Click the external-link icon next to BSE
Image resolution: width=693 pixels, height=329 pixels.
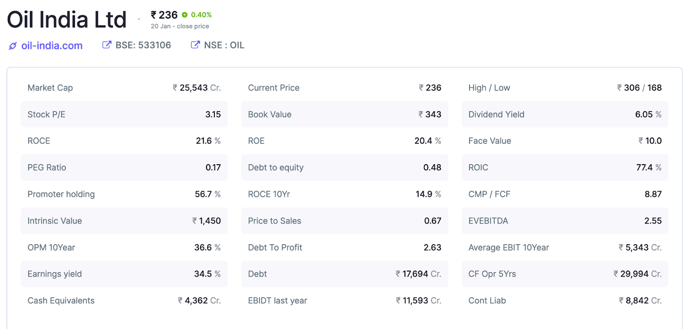click(107, 45)
